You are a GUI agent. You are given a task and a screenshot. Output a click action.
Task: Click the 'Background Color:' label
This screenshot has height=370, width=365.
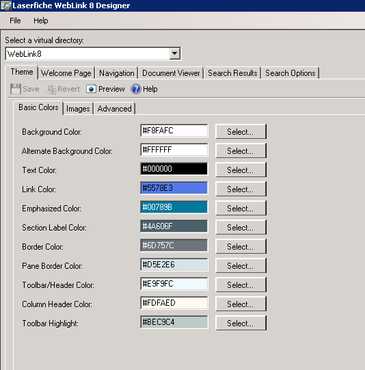click(52, 132)
